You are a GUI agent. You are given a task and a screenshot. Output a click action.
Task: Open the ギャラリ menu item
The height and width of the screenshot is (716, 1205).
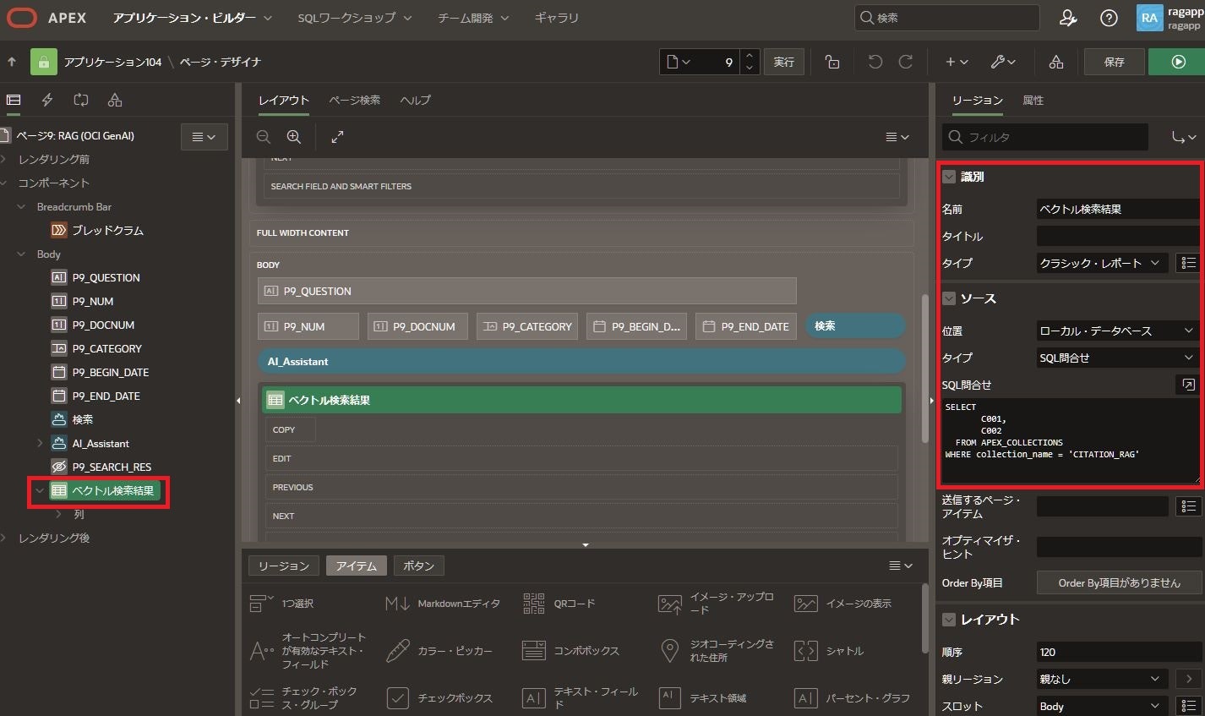click(x=557, y=18)
